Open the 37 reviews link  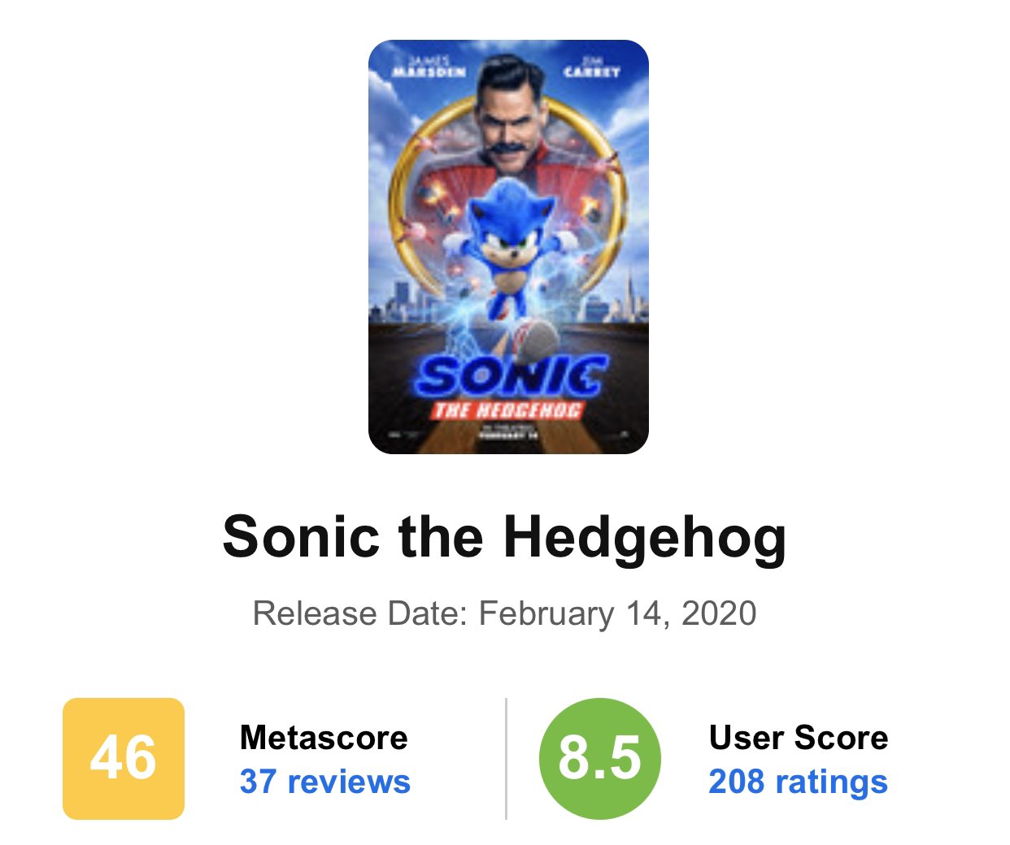coord(324,782)
